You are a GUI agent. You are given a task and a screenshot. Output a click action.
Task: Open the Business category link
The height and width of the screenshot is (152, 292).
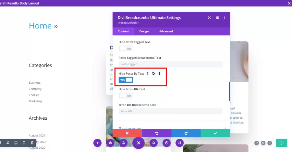[35, 82]
